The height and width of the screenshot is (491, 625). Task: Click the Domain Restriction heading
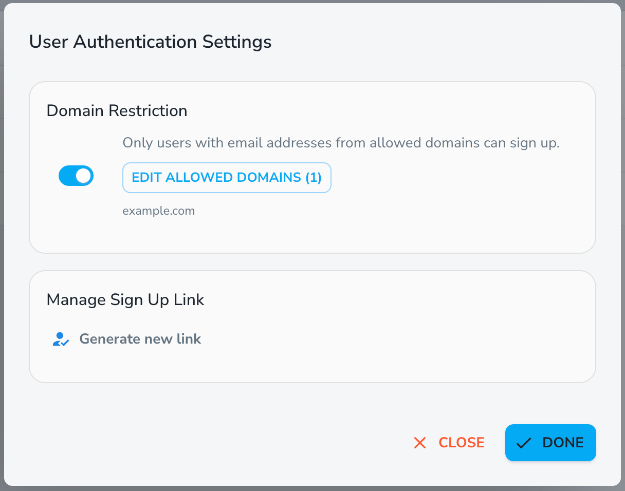click(117, 110)
